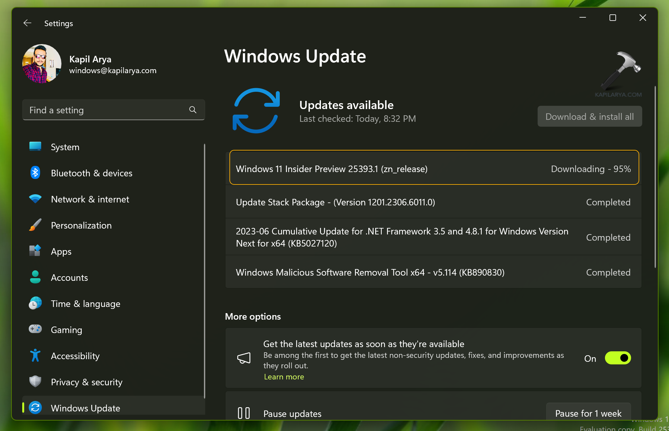
Task: Click the System settings icon
Action: click(x=36, y=146)
